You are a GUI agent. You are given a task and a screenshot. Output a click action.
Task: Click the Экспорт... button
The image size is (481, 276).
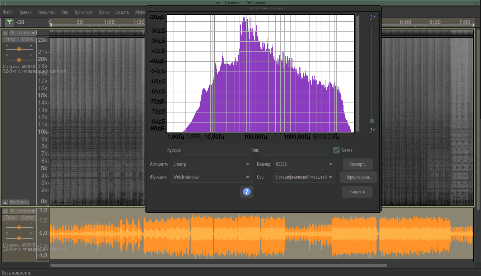(358, 164)
